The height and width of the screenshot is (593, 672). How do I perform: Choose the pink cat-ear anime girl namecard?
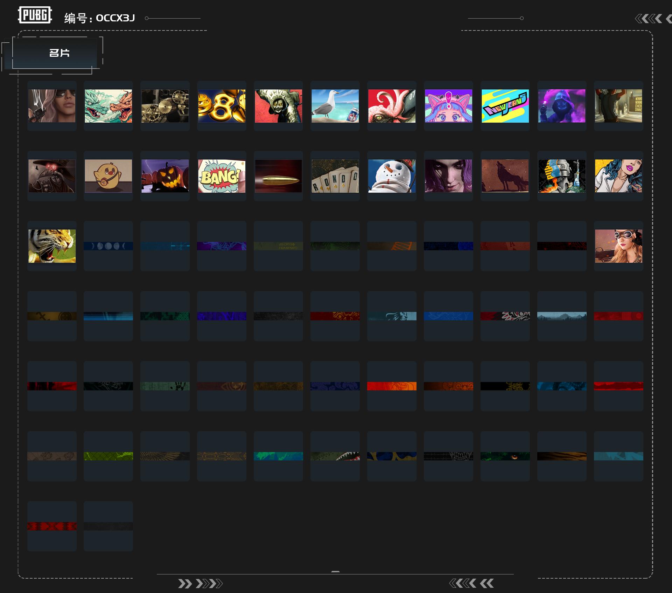click(x=448, y=106)
